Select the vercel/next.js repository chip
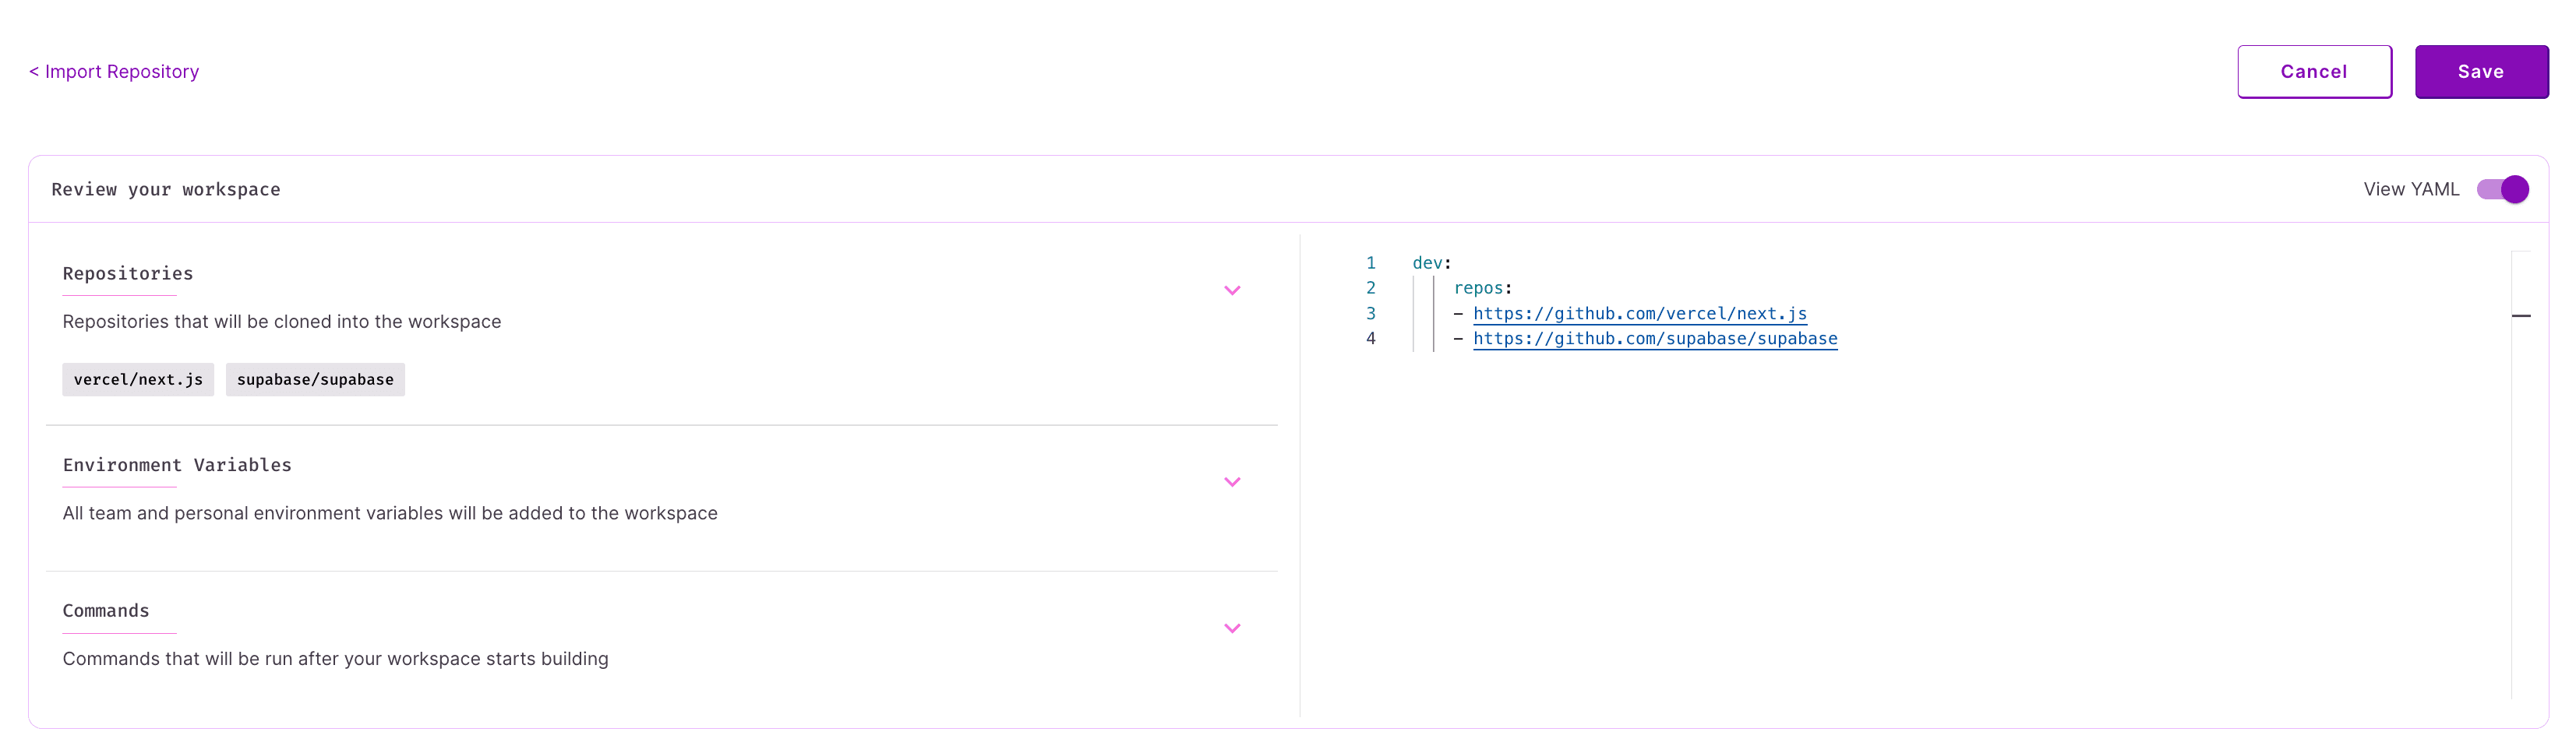Image resolution: width=2576 pixels, height=746 pixels. (x=138, y=379)
